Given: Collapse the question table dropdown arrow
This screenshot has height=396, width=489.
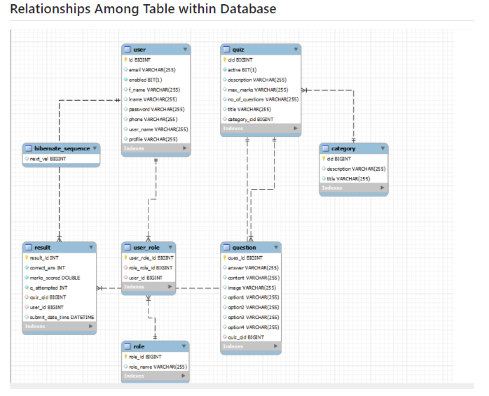Looking at the screenshot, I should pyautogui.click(x=276, y=248).
